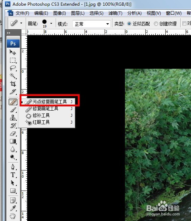The image size is (191, 221).
Task: Select the Slice tool
Action: click(x=13, y=92)
